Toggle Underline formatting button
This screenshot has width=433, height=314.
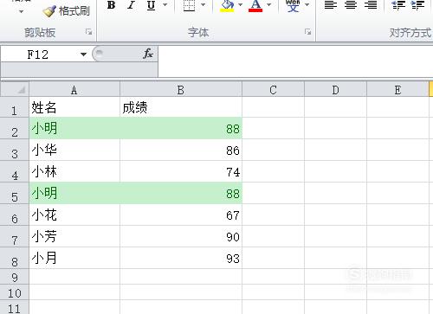[151, 5]
